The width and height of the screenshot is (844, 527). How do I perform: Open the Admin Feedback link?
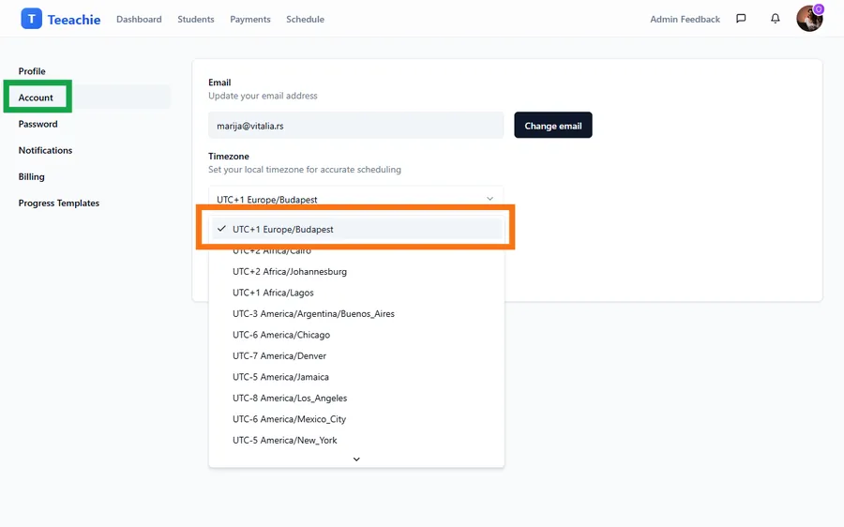point(685,20)
